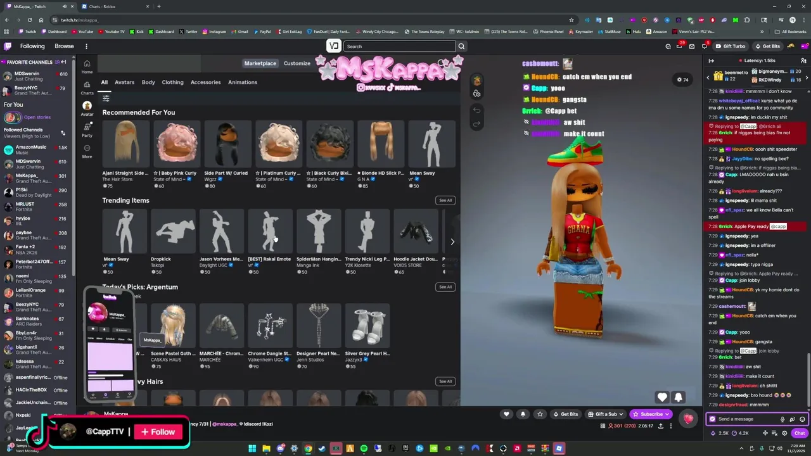Open the Twitch three-dot more menu
This screenshot has height=456, width=811.
pyautogui.click(x=87, y=46)
